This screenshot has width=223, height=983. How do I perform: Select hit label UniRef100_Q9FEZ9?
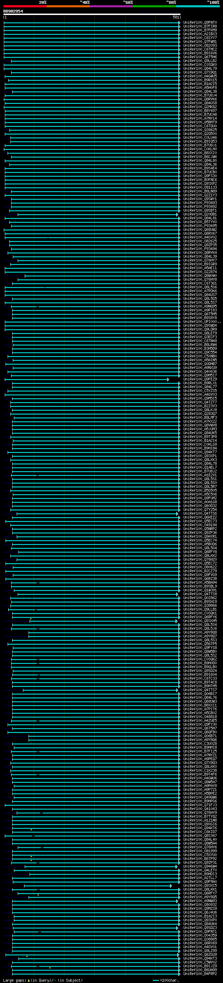pos(200,379)
